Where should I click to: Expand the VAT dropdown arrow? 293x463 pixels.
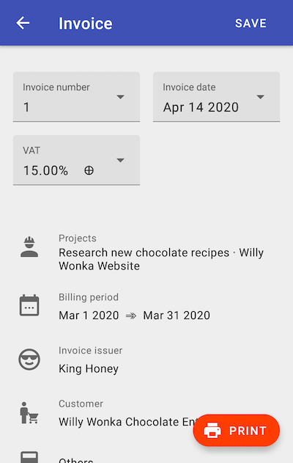click(x=120, y=160)
